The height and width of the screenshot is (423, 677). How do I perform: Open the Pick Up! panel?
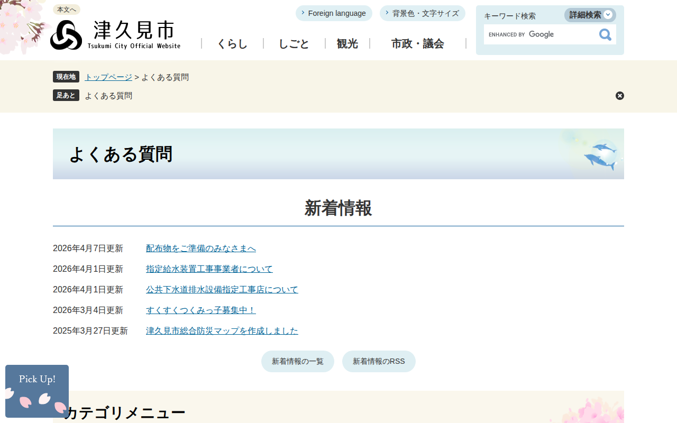click(x=37, y=391)
